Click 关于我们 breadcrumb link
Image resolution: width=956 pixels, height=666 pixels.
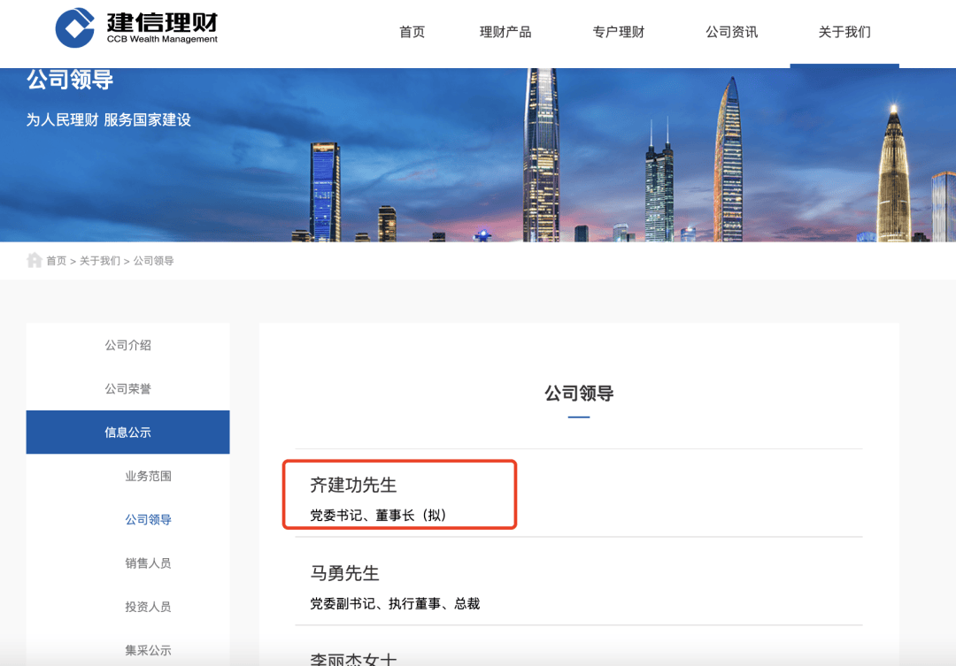(x=100, y=261)
